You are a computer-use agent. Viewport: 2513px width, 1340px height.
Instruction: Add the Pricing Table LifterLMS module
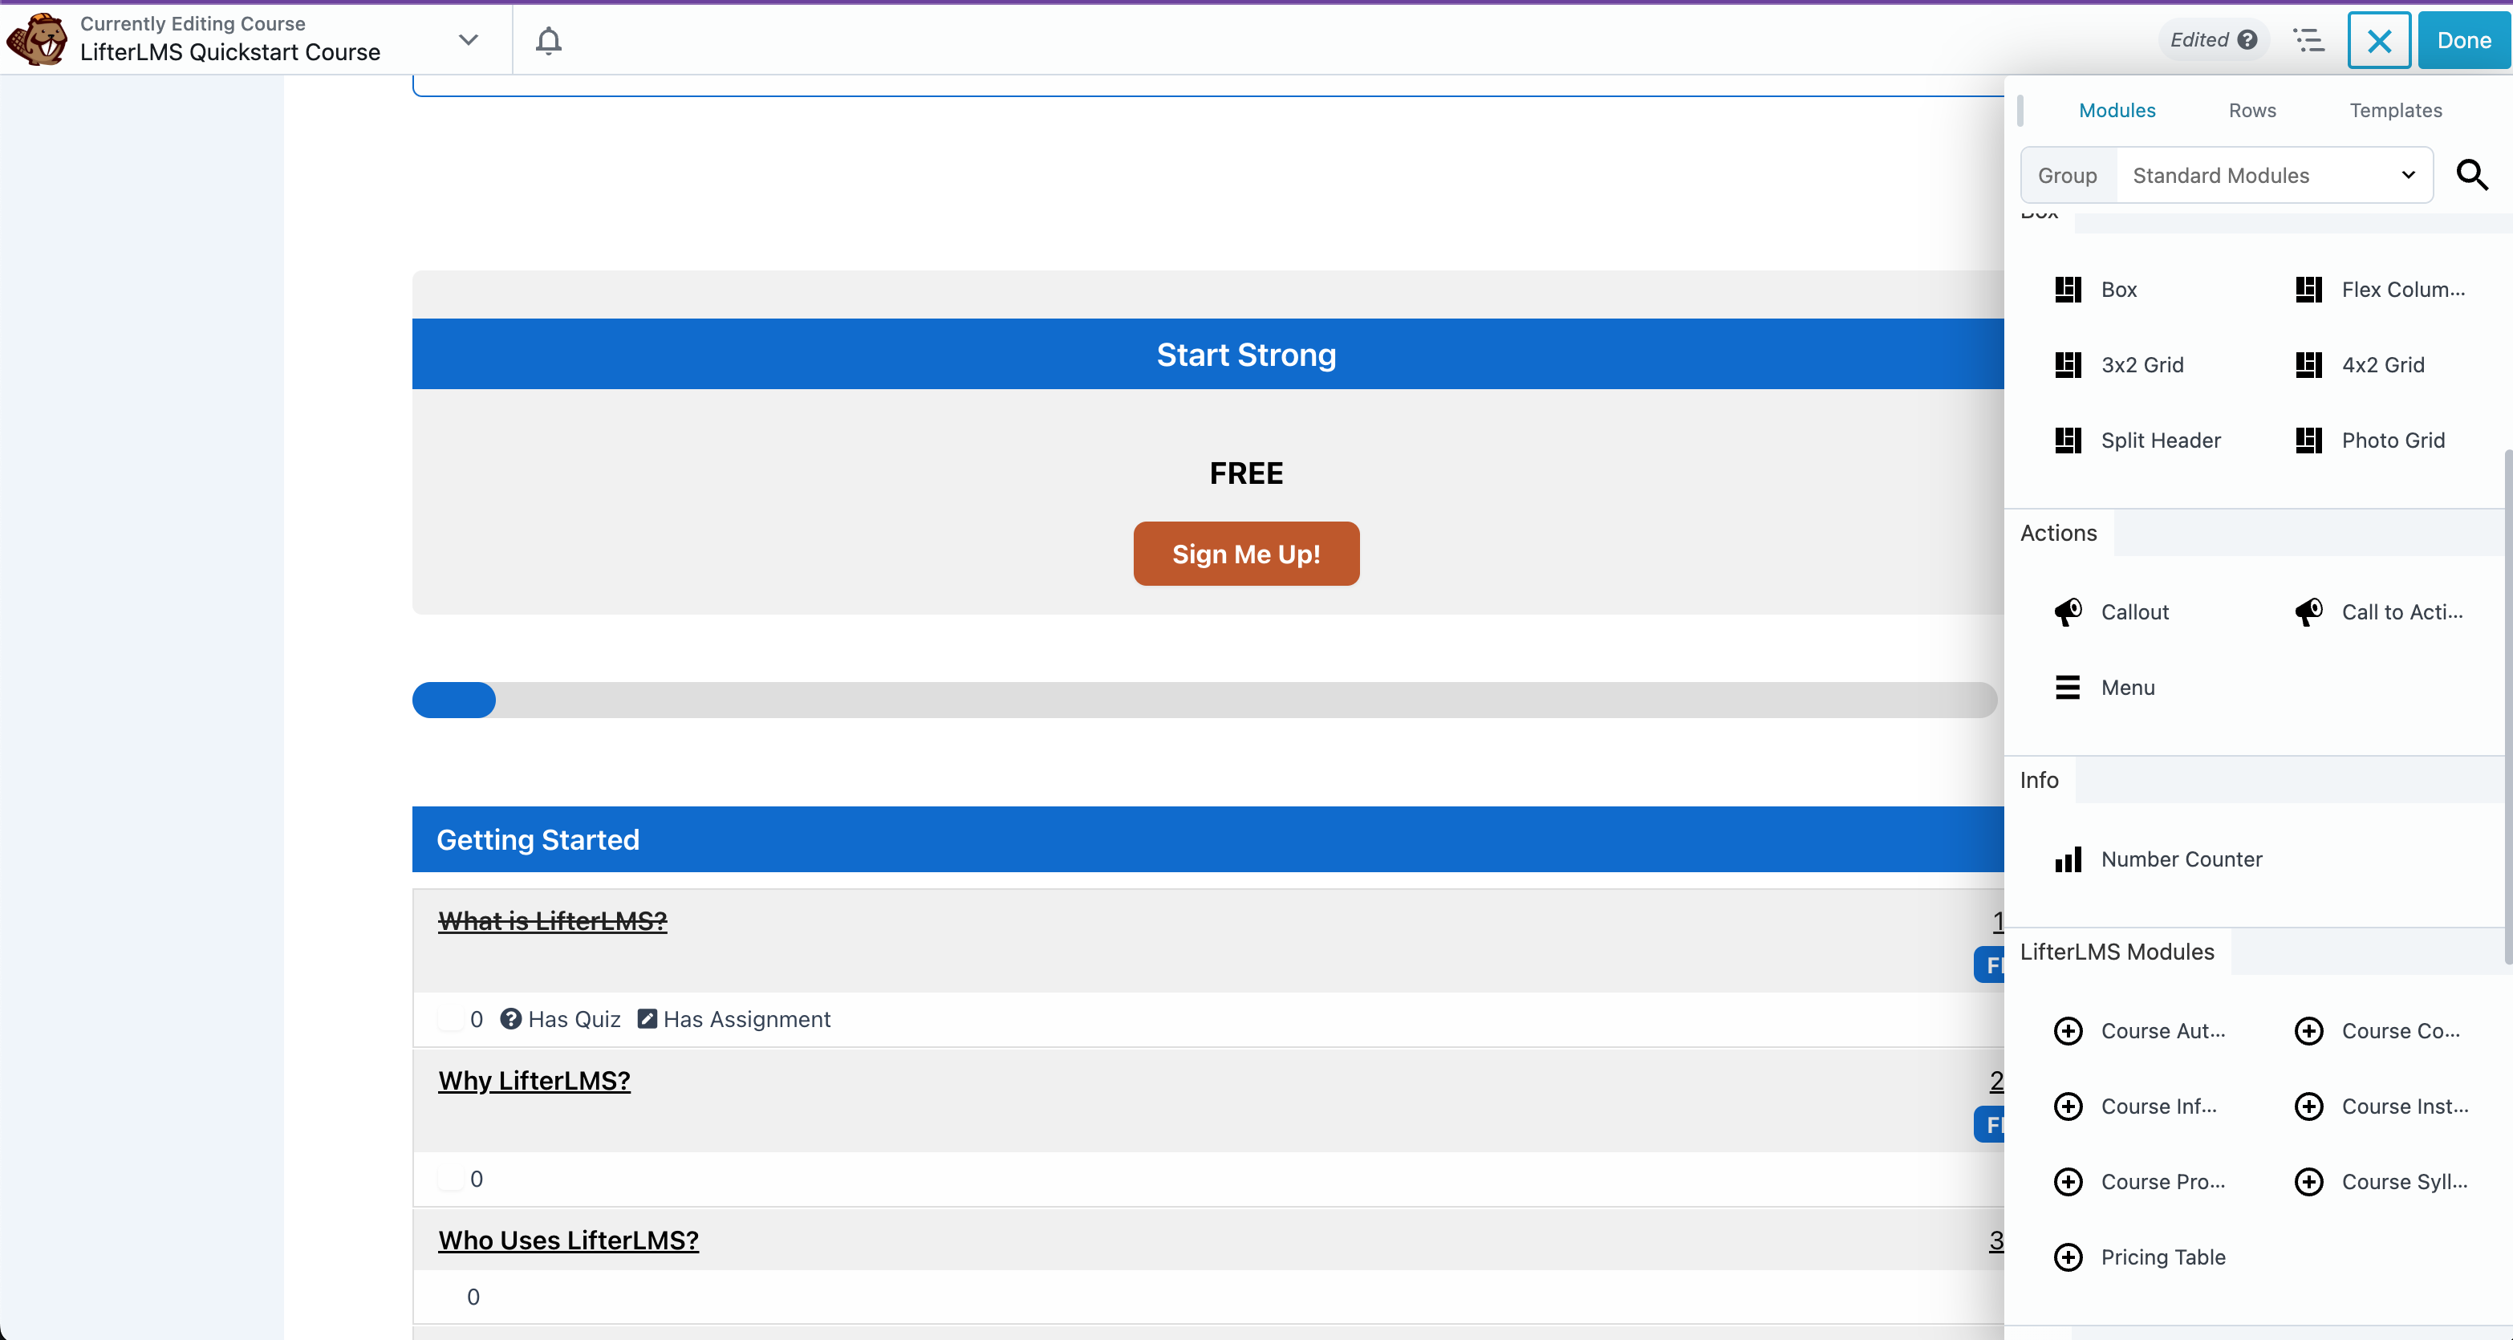click(2166, 1257)
